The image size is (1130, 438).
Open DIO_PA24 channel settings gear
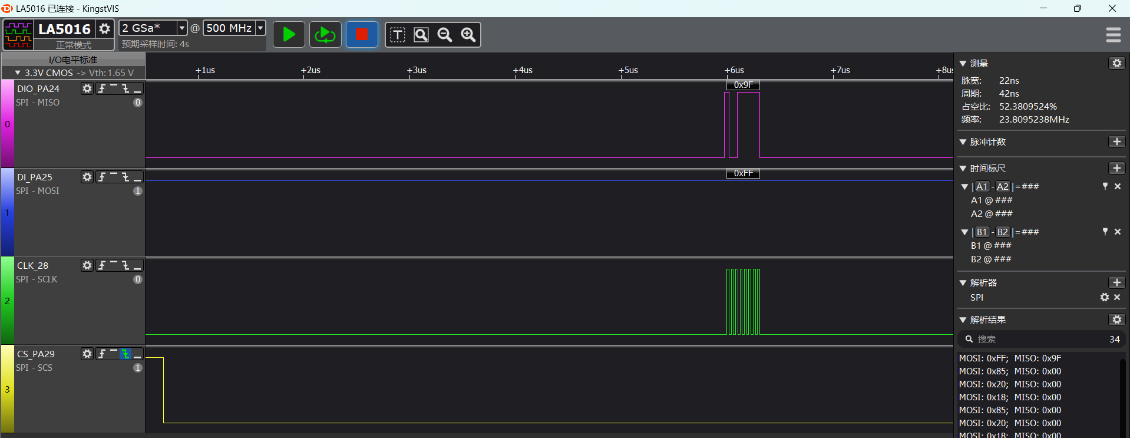tap(87, 88)
